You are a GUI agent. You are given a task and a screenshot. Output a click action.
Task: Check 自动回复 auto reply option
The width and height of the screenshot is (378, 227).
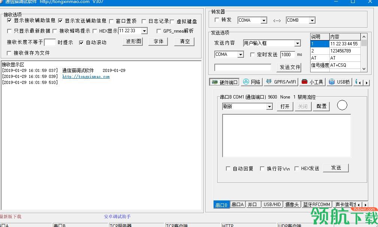(x=228, y=169)
